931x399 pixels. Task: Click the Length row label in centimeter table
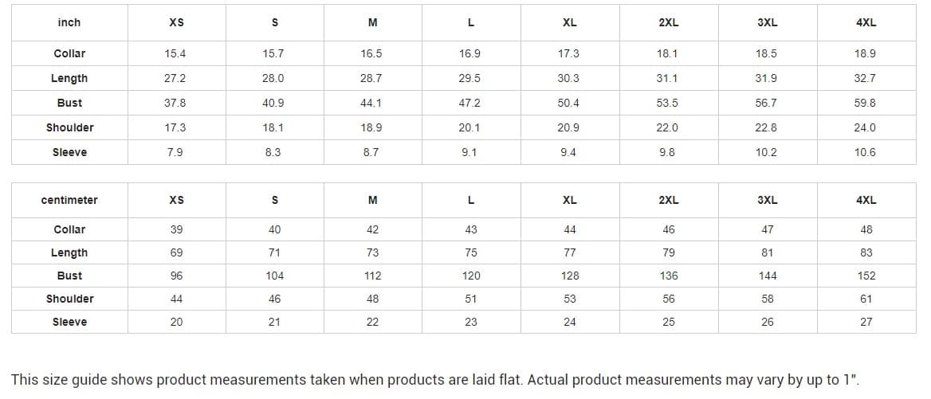click(69, 252)
